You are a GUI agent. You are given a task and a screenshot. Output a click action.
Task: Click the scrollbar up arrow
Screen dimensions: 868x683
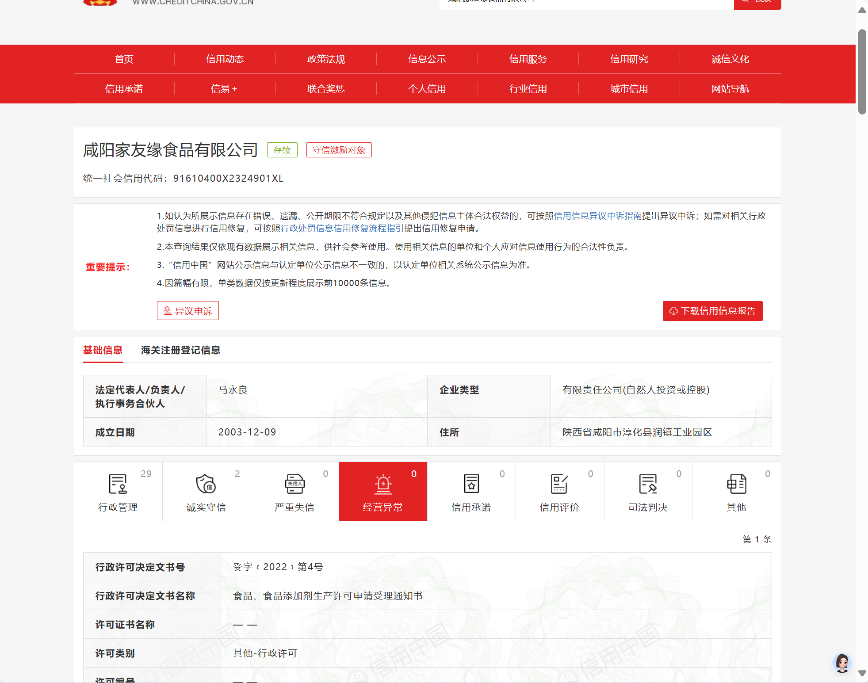point(862,11)
